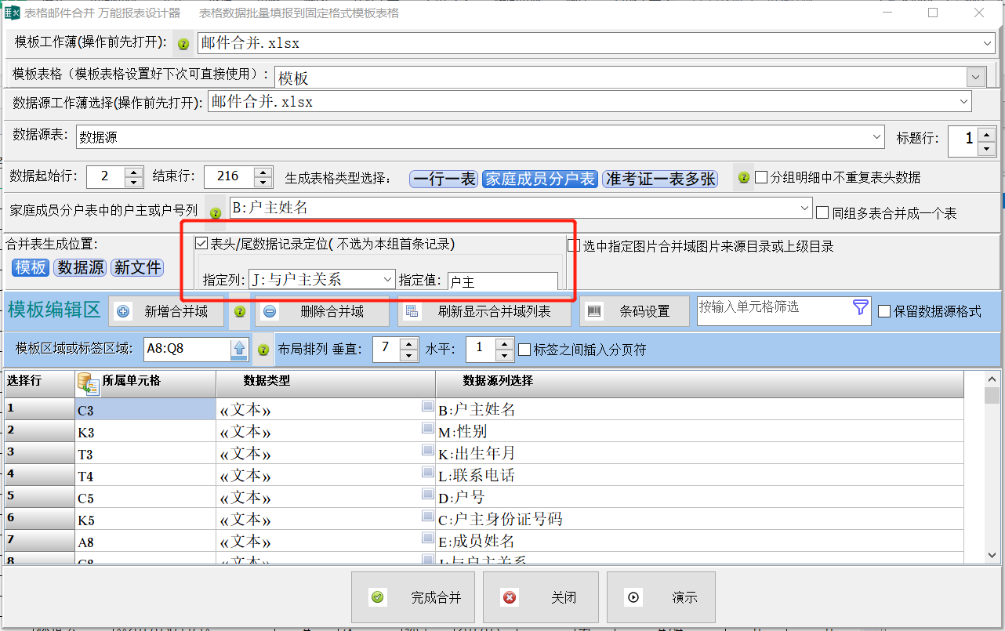Image resolution: width=1005 pixels, height=631 pixels.
Task: Open 模板表格 dropdown showing 模板
Action: (976, 77)
